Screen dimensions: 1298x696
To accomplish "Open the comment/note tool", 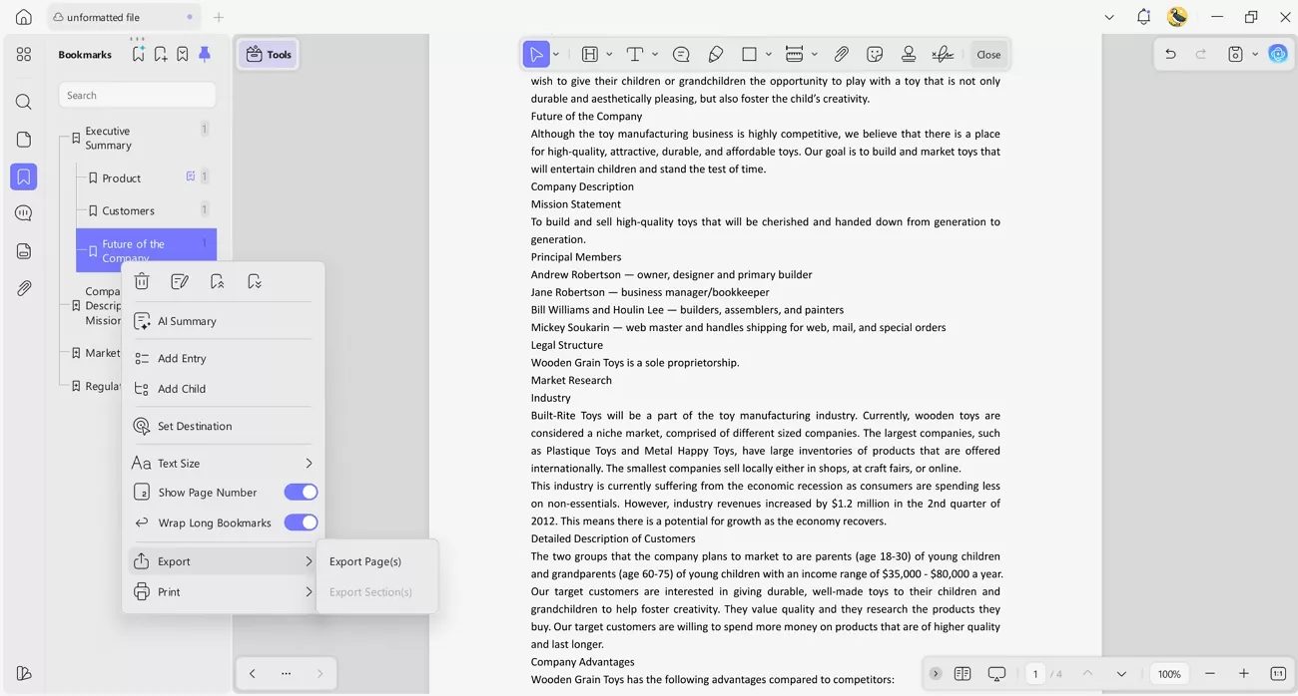I will [681, 54].
